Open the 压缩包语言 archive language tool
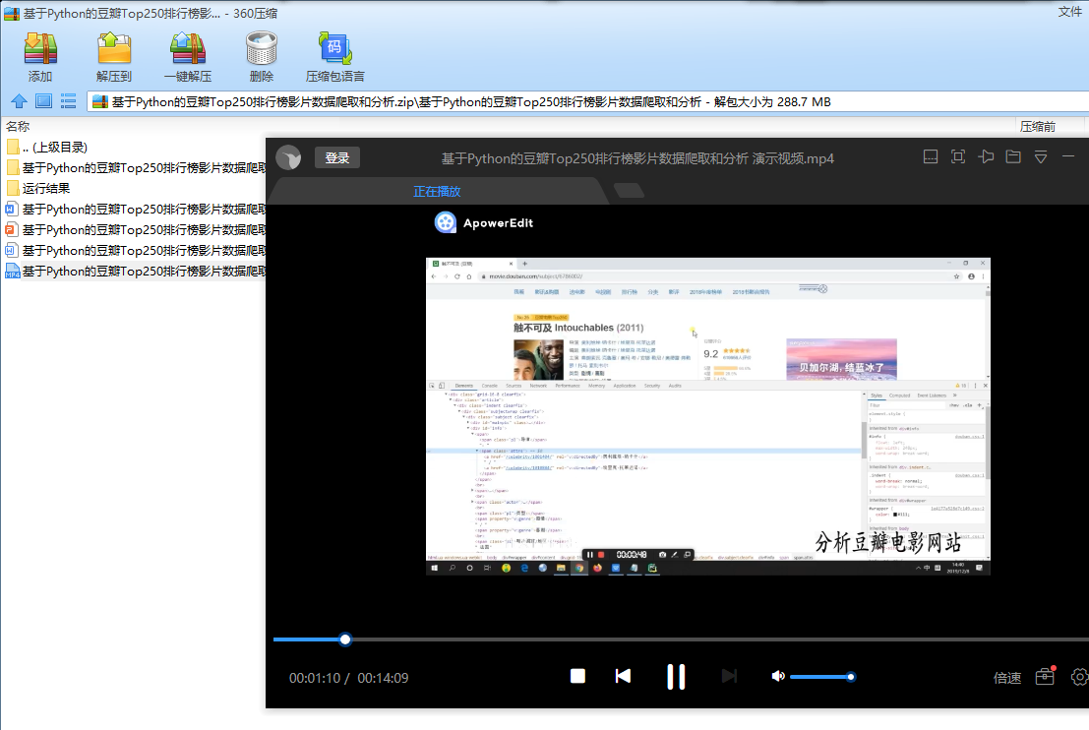 coord(334,57)
